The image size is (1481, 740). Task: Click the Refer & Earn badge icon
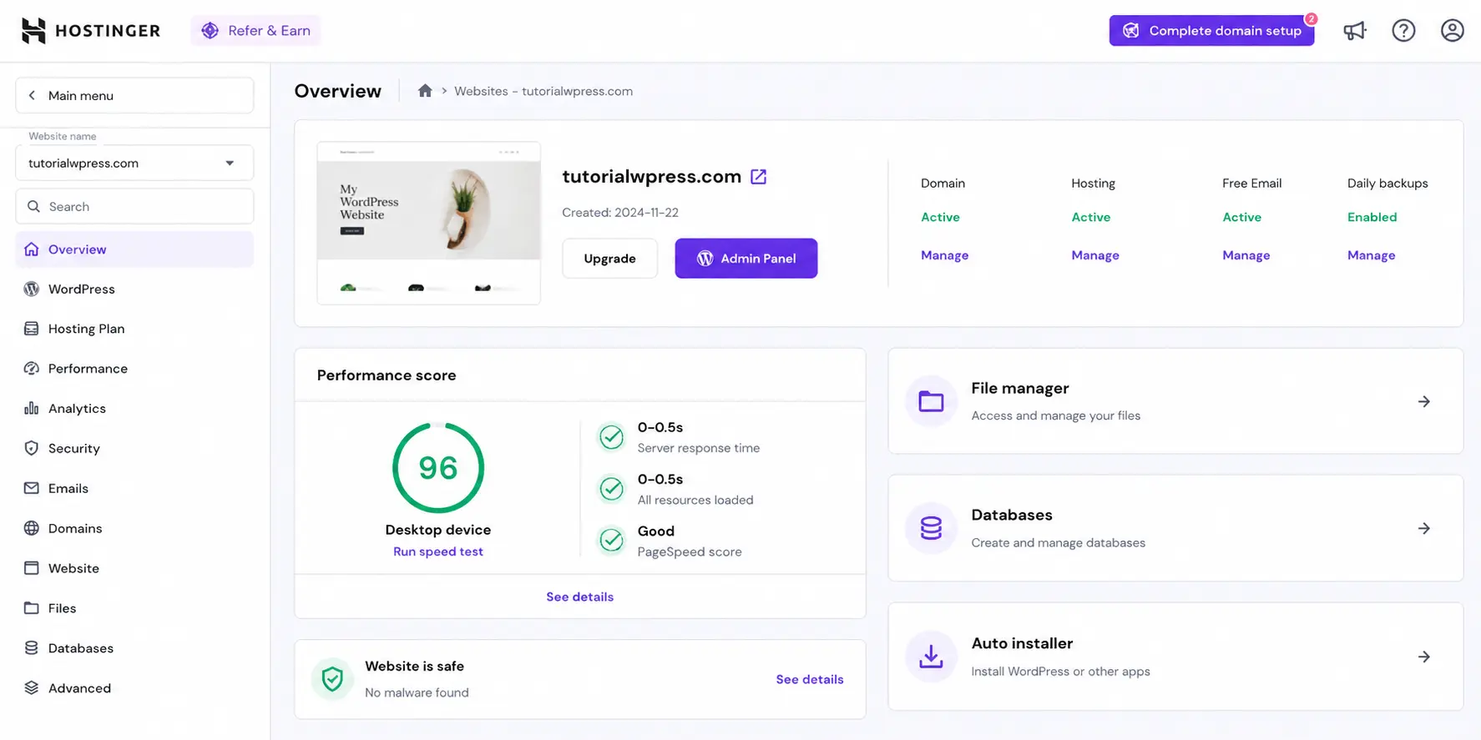[210, 31]
